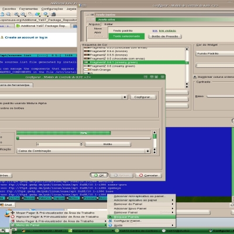Click the Shell tab icon in Konsole
Viewport: 234px width, 234px height.
click(x=2, y=205)
